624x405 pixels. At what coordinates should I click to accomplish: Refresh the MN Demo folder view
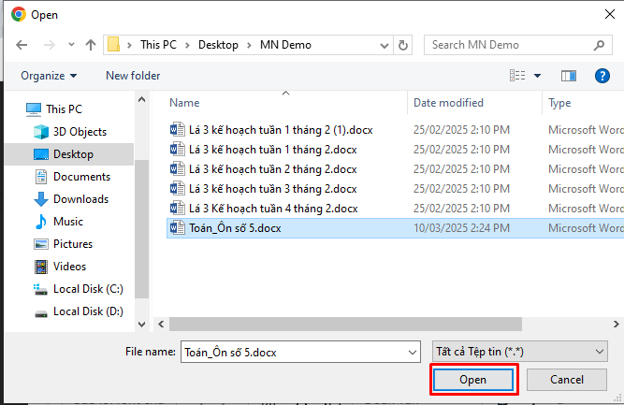[x=402, y=45]
